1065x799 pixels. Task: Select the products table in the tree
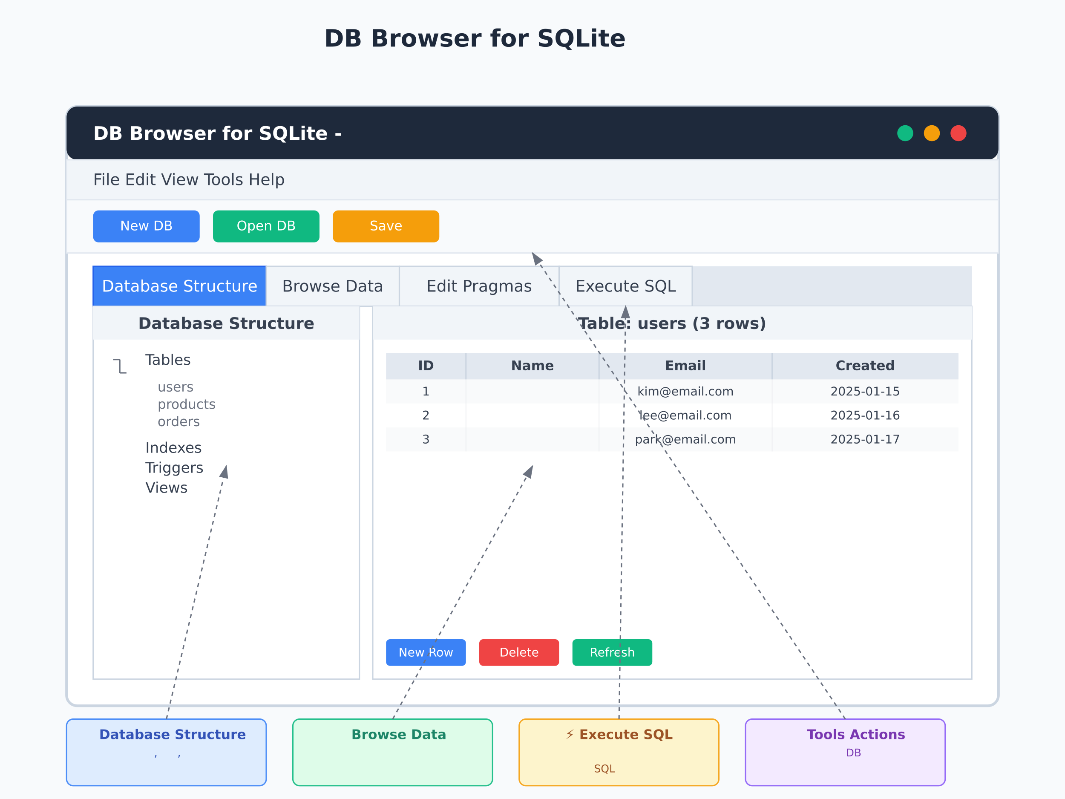point(186,404)
